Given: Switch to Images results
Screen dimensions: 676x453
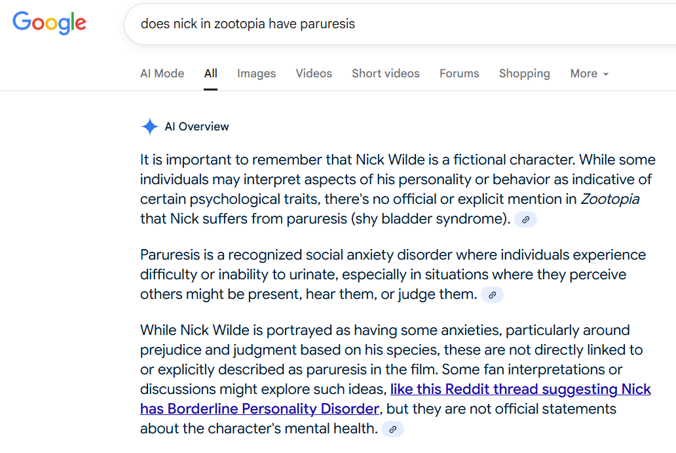Looking at the screenshot, I should click(257, 73).
